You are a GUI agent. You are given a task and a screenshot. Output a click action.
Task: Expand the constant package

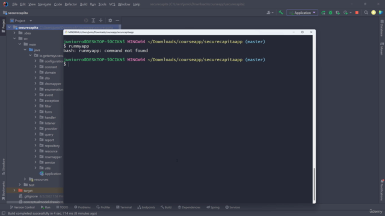(35, 67)
